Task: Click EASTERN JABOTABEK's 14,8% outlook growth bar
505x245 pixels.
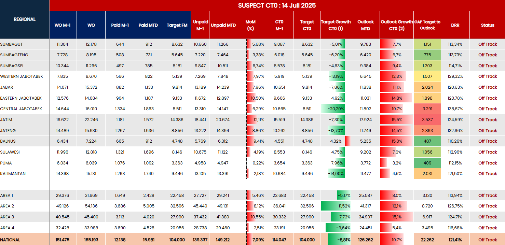Action: (x=396, y=98)
